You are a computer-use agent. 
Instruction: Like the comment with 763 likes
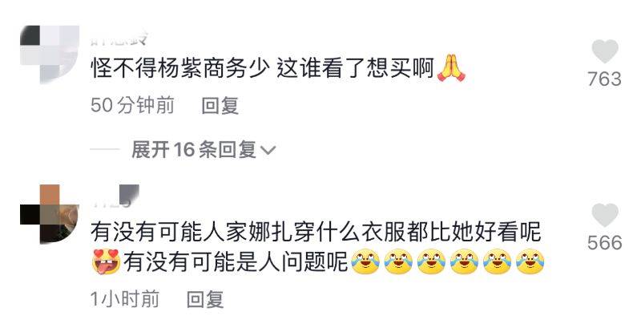[605, 51]
